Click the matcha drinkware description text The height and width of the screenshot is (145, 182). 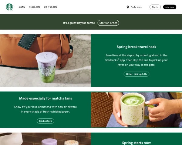pos(45,109)
